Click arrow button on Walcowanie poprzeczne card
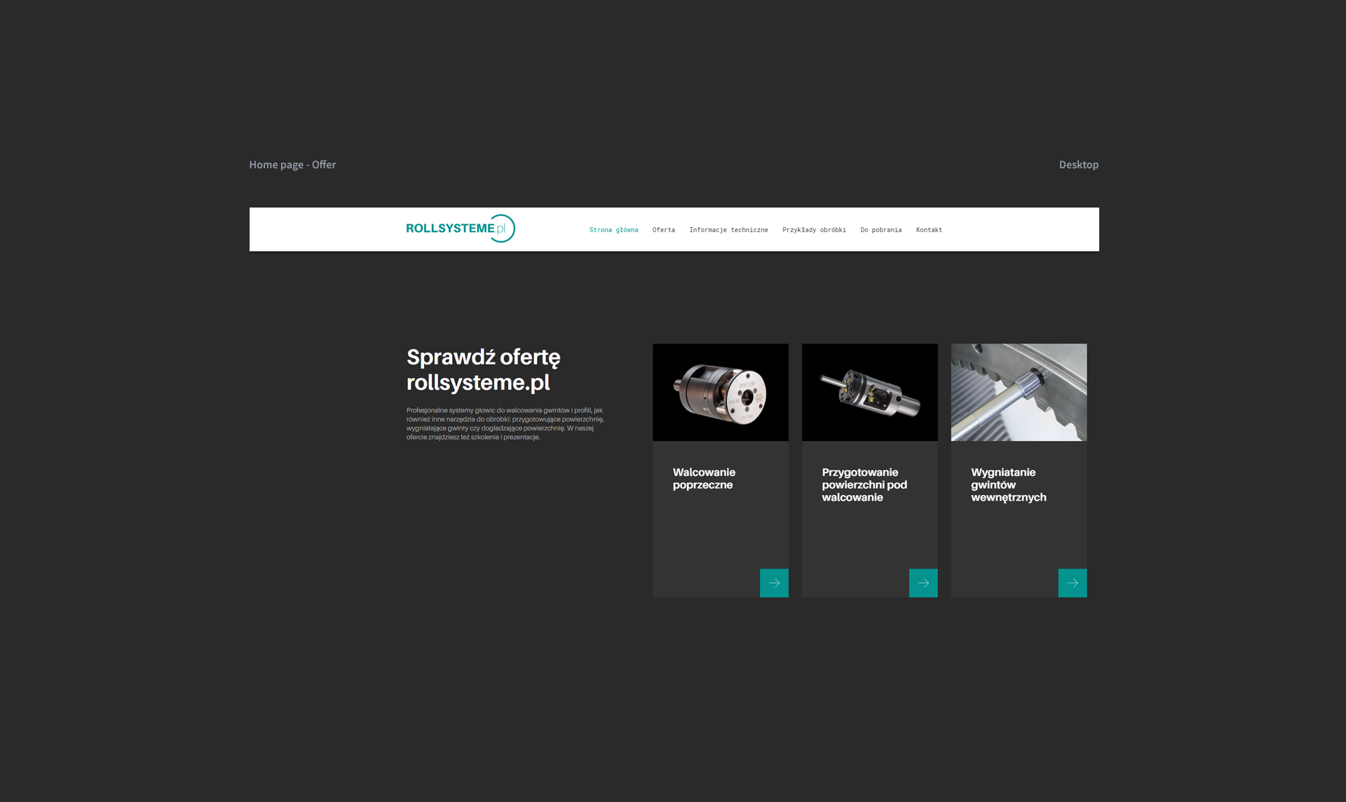This screenshot has height=802, width=1346. coord(774,583)
